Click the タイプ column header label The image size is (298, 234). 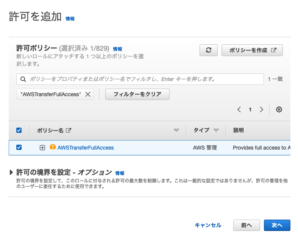pos(201,130)
